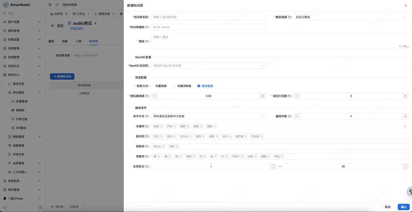Screen dimensions: 412x212
Task: Open the 触发通道 dropdown
Action: click(x=351, y=17)
